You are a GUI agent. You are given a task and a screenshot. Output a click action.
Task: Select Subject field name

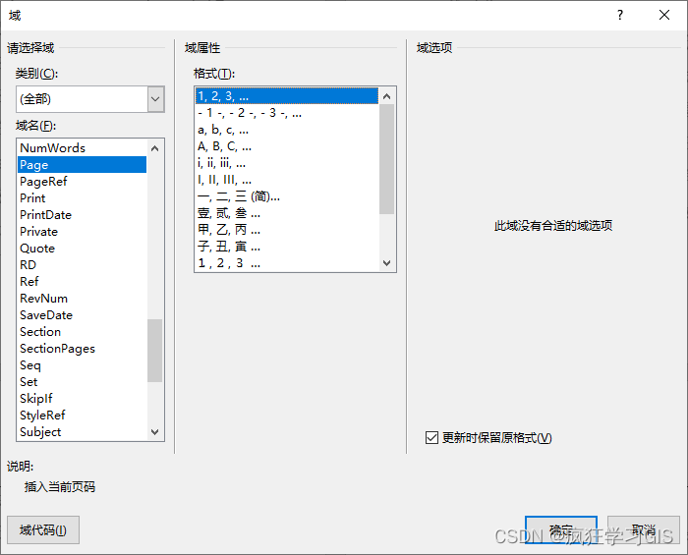pyautogui.click(x=82, y=432)
